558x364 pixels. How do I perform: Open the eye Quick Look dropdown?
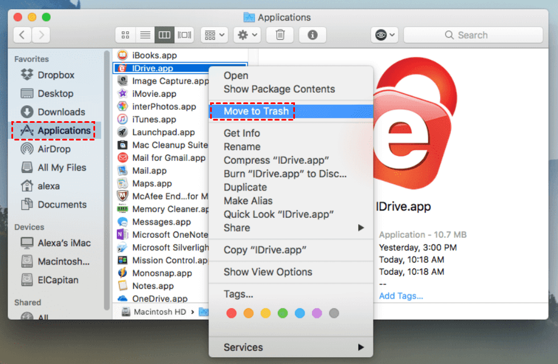pyautogui.click(x=384, y=35)
